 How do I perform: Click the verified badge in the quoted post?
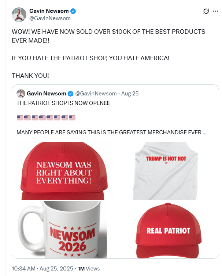click(x=70, y=94)
